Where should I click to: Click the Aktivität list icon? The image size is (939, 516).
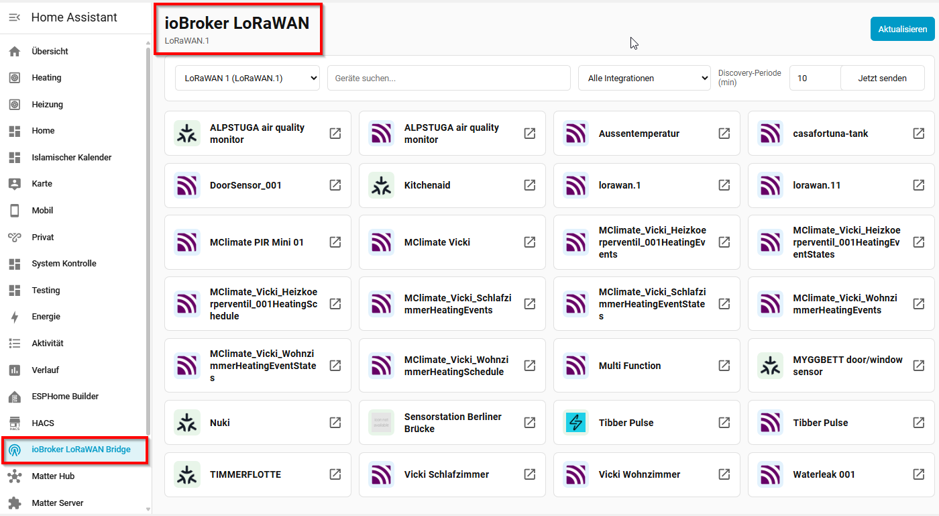click(x=14, y=344)
